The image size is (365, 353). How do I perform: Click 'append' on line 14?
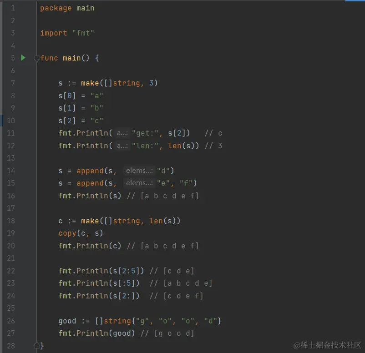point(90,171)
